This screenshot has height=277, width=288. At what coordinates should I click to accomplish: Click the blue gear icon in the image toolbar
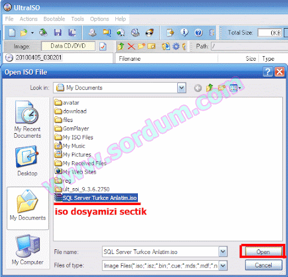176,46
